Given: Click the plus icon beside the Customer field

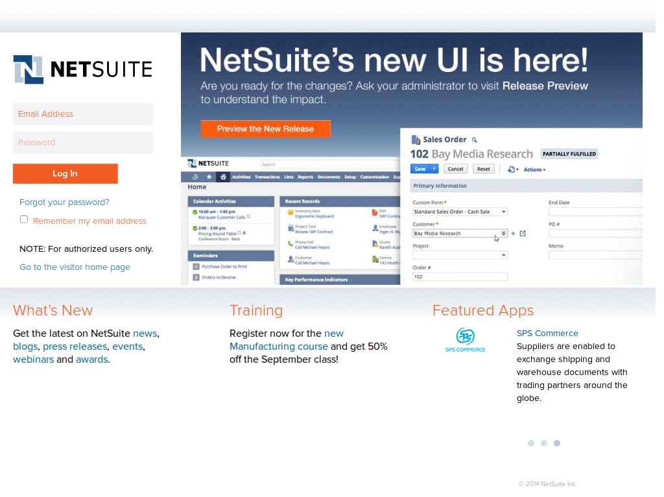Looking at the screenshot, I should [x=512, y=233].
